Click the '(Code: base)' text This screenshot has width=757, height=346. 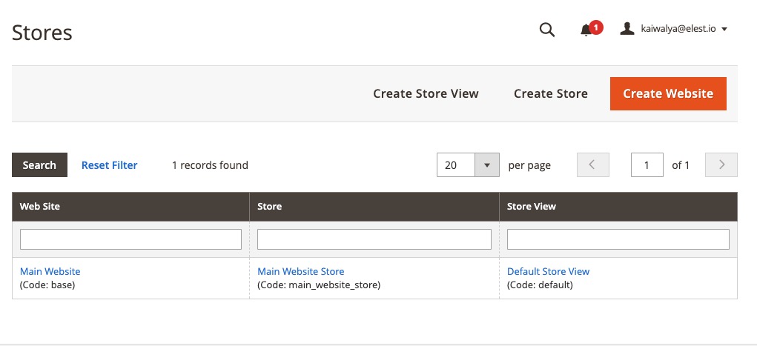tap(47, 285)
